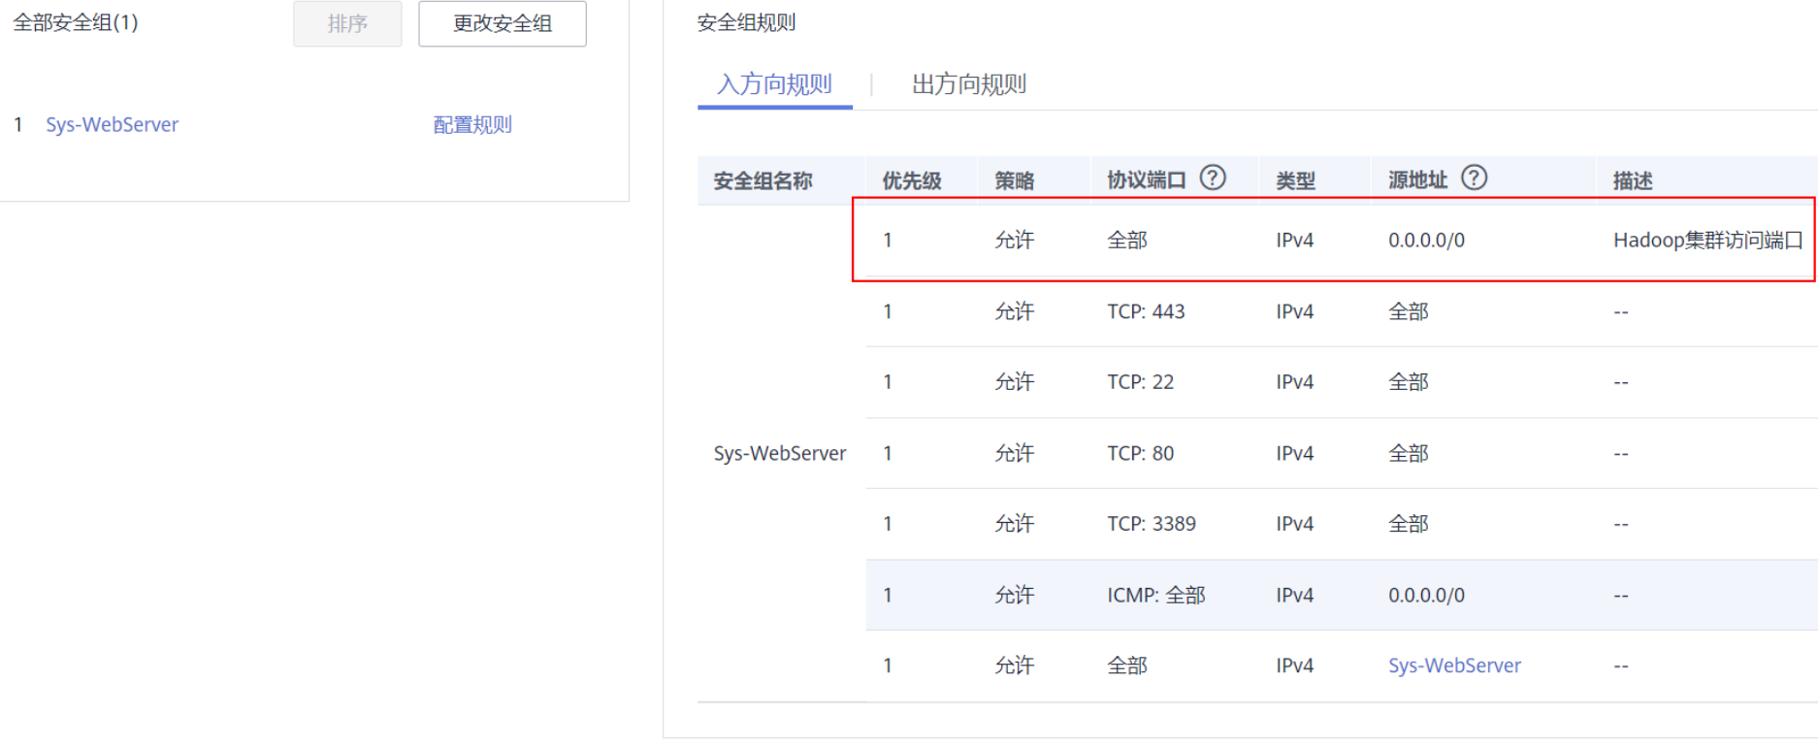Click the 策略 column header
The width and height of the screenshot is (1818, 747).
pos(1014,180)
